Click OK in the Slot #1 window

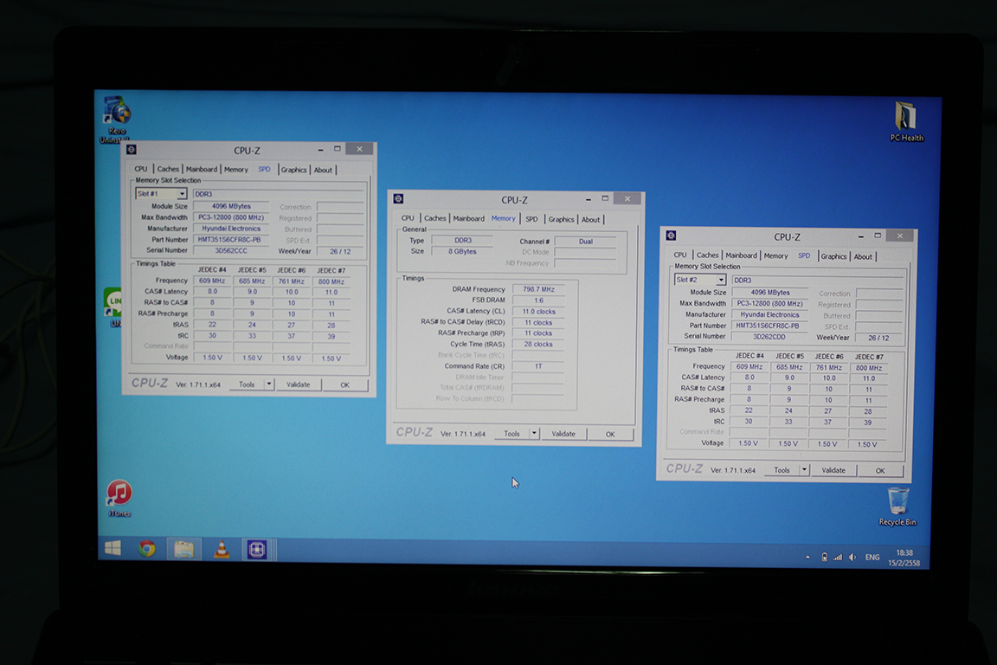tap(344, 385)
